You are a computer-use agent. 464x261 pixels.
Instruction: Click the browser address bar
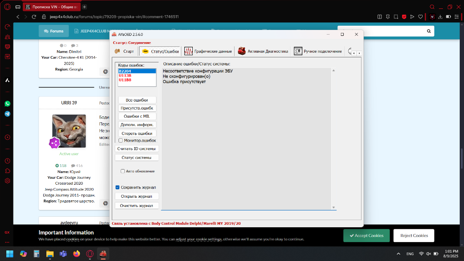[114, 17]
